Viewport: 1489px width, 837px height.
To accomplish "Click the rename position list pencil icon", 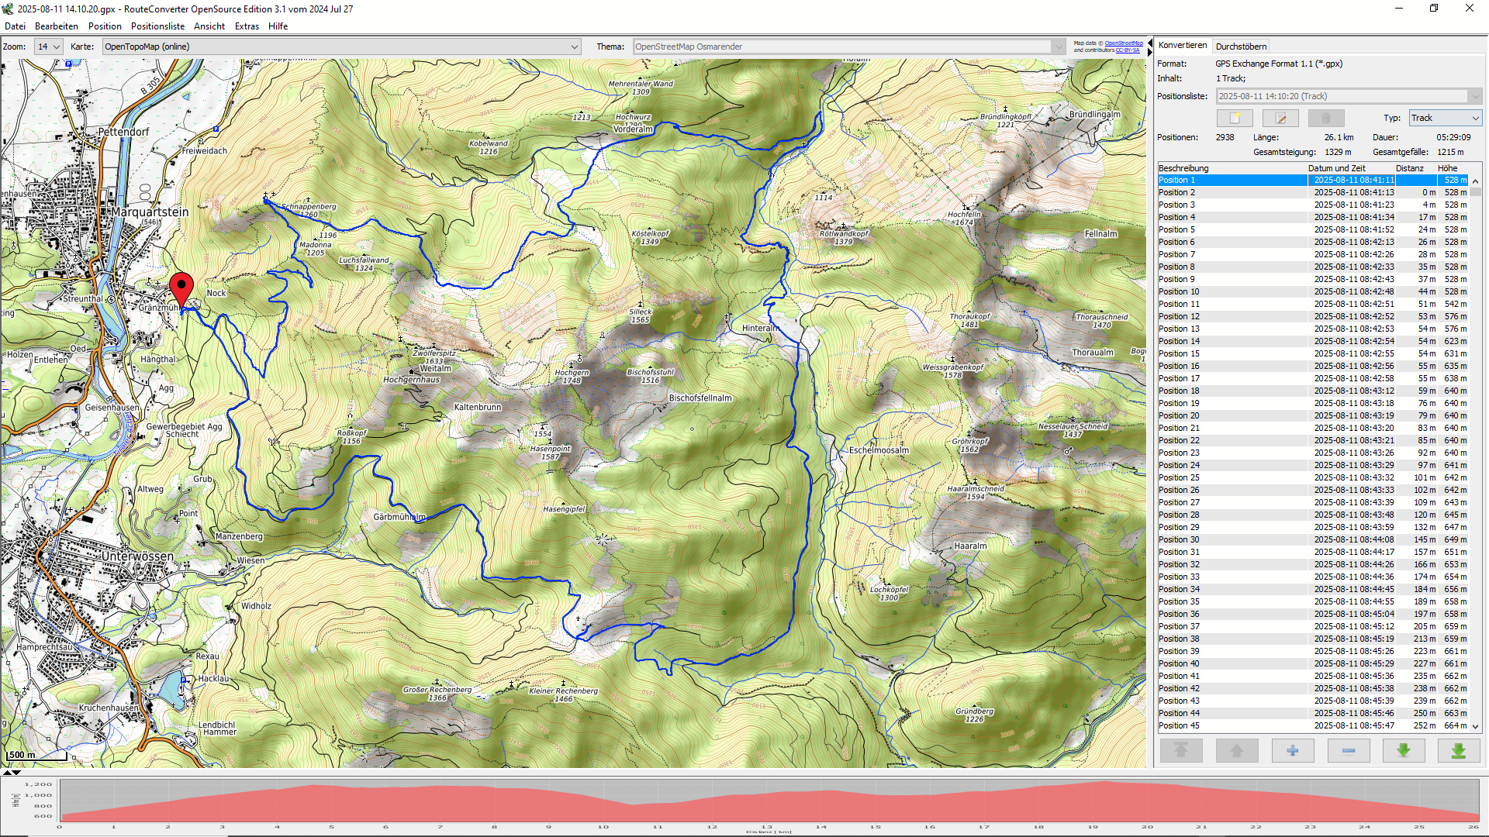I will (1280, 118).
